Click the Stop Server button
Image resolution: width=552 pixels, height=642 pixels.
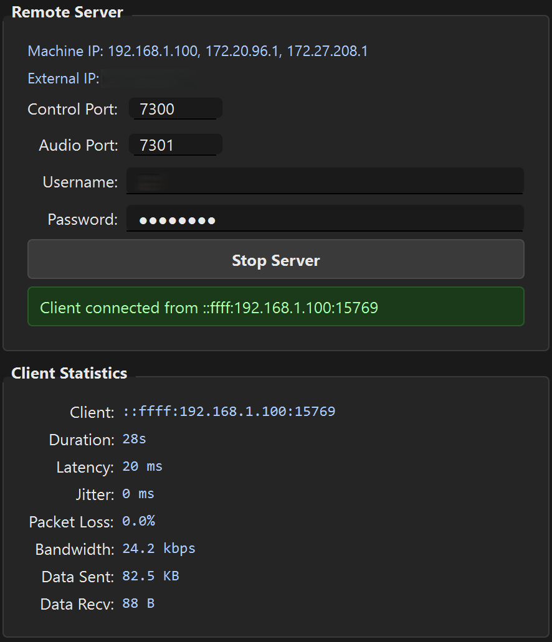[x=276, y=260]
